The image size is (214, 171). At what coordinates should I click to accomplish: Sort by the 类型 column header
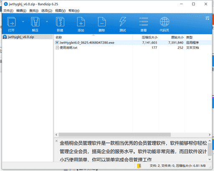[x=198, y=37]
